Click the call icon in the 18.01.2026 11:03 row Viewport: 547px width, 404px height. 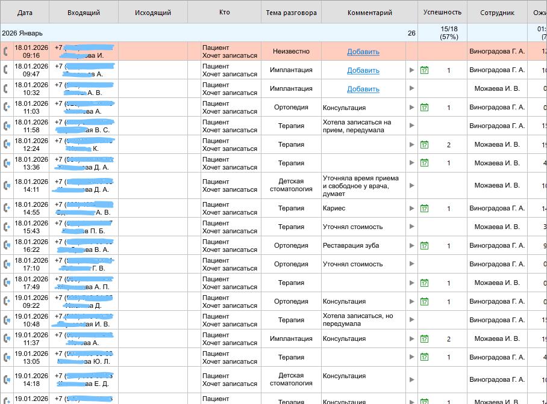point(7,108)
